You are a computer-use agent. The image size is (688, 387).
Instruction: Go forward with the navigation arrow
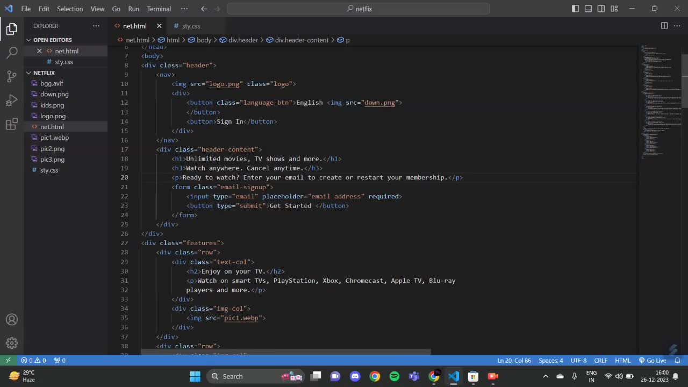217,9
